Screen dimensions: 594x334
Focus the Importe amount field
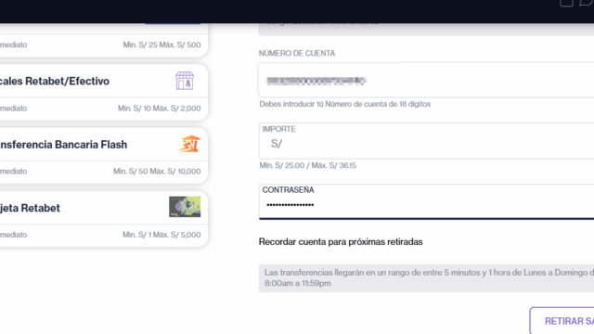click(x=427, y=140)
